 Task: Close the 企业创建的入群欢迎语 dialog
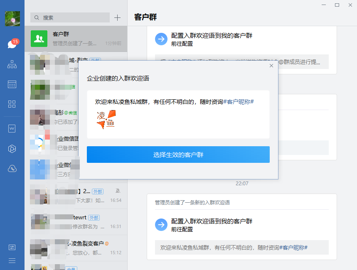271,66
